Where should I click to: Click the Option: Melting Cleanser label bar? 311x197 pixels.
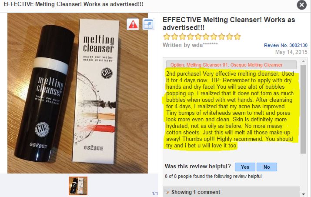coord(231,65)
